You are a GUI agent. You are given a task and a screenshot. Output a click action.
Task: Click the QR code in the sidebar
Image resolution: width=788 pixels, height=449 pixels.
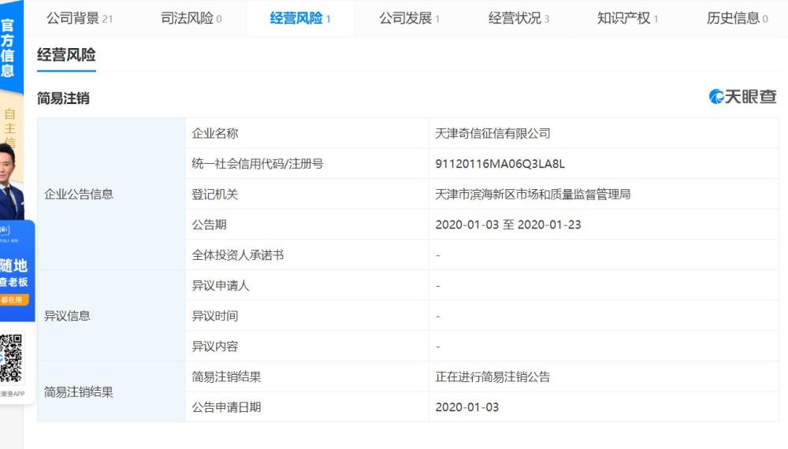[11, 358]
